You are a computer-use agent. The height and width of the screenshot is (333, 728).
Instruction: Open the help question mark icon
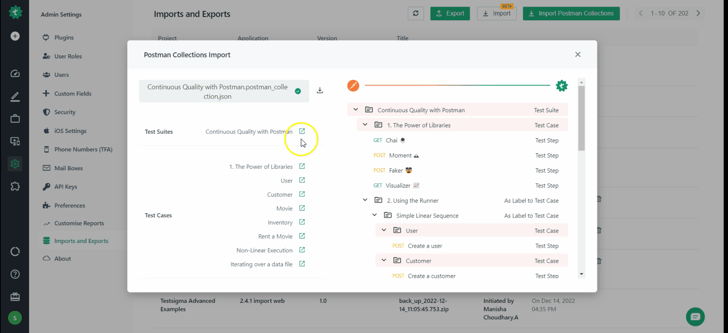[15, 274]
